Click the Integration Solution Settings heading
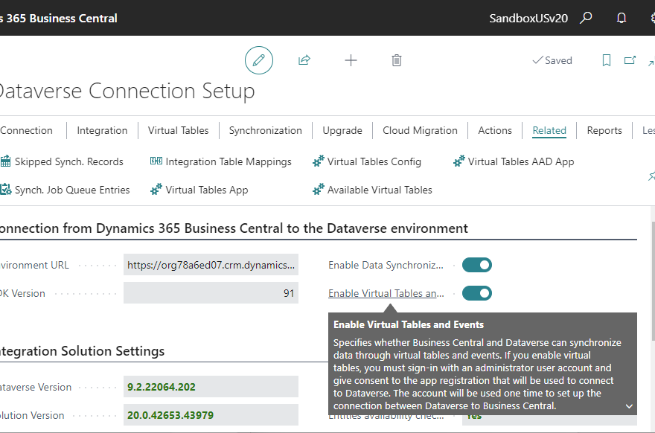 coord(83,351)
